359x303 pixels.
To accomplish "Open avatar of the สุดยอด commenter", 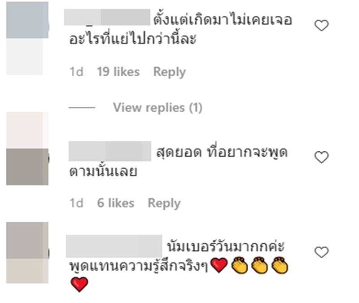I will 27,149.
